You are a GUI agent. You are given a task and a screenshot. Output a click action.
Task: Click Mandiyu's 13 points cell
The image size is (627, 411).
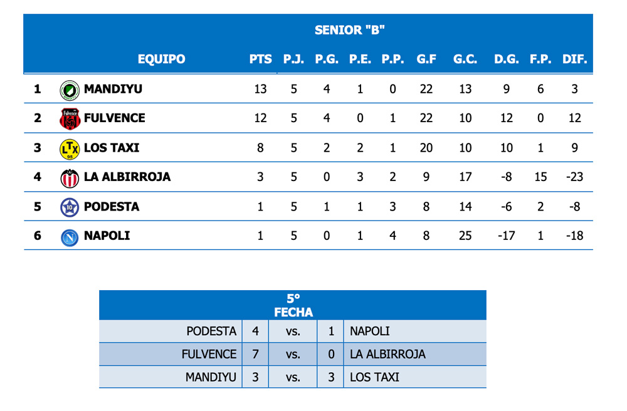click(x=261, y=89)
